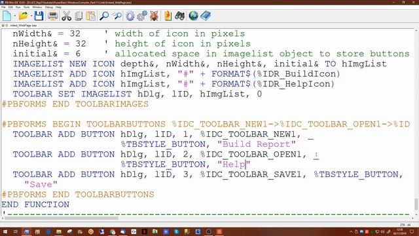
Task: Expand the Open file dropdown arrow
Action: point(31,16)
